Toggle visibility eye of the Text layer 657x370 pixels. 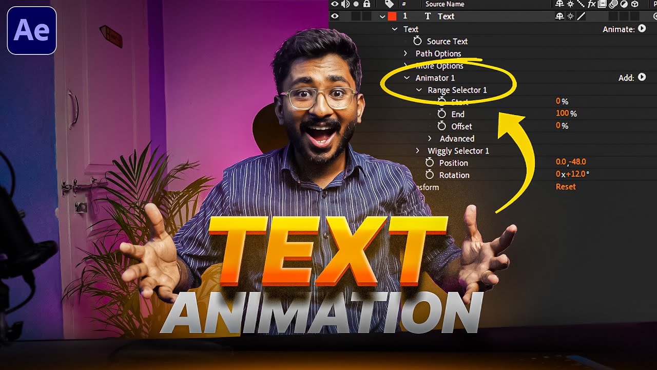[335, 16]
